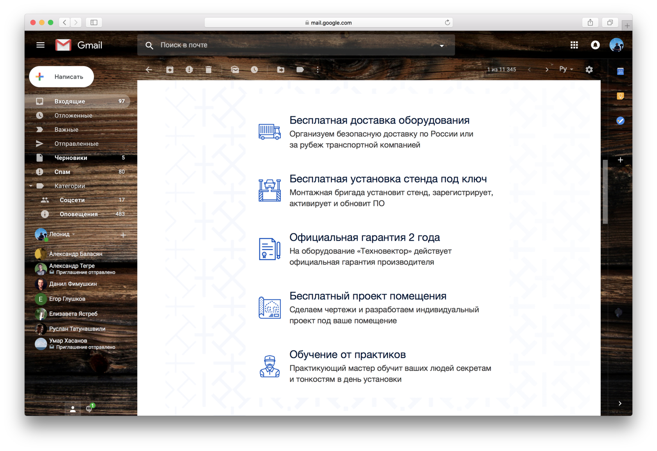This screenshot has width=657, height=451.
Task: Open Спам folder
Action: (x=77, y=172)
